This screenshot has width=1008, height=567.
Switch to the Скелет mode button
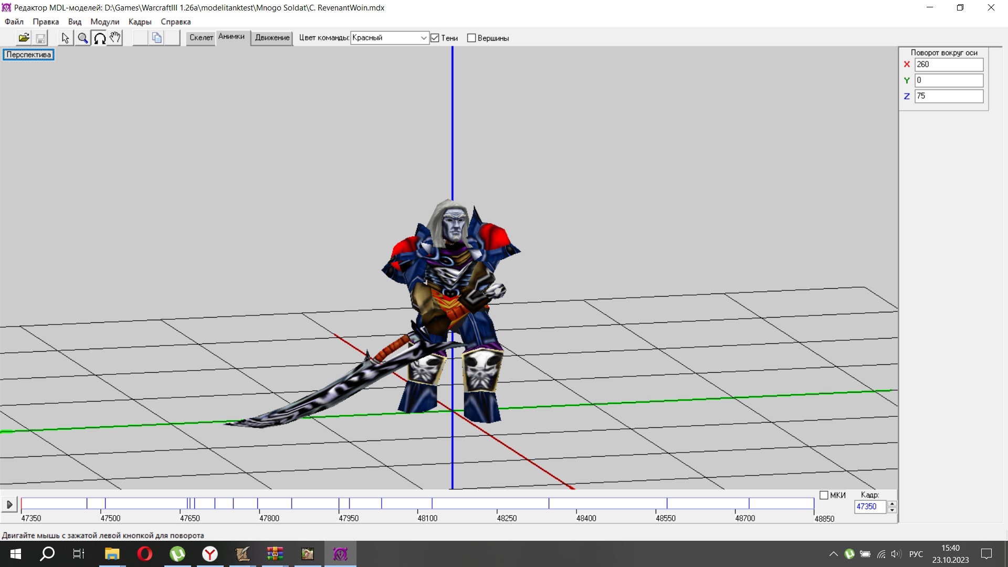pos(201,38)
